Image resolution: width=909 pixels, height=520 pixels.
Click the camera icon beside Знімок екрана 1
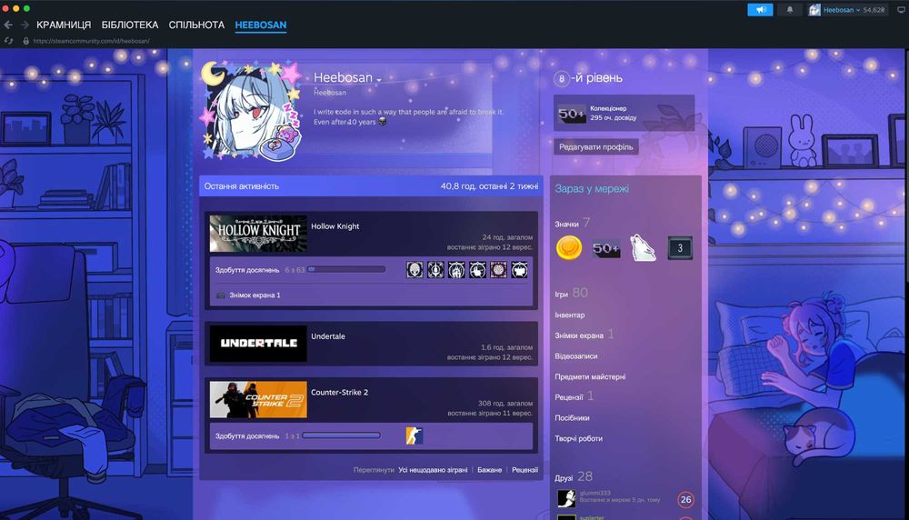click(x=220, y=295)
